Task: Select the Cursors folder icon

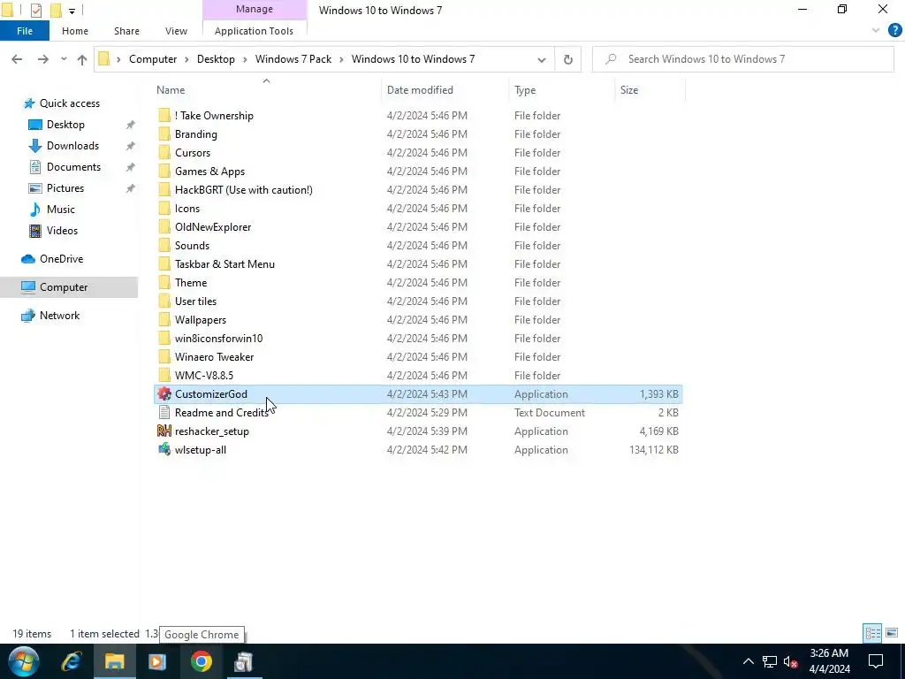Action: (164, 152)
